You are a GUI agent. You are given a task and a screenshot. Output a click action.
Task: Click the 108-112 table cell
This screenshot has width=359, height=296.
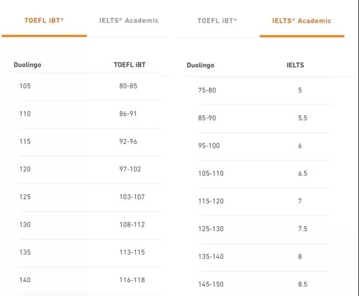tap(132, 224)
